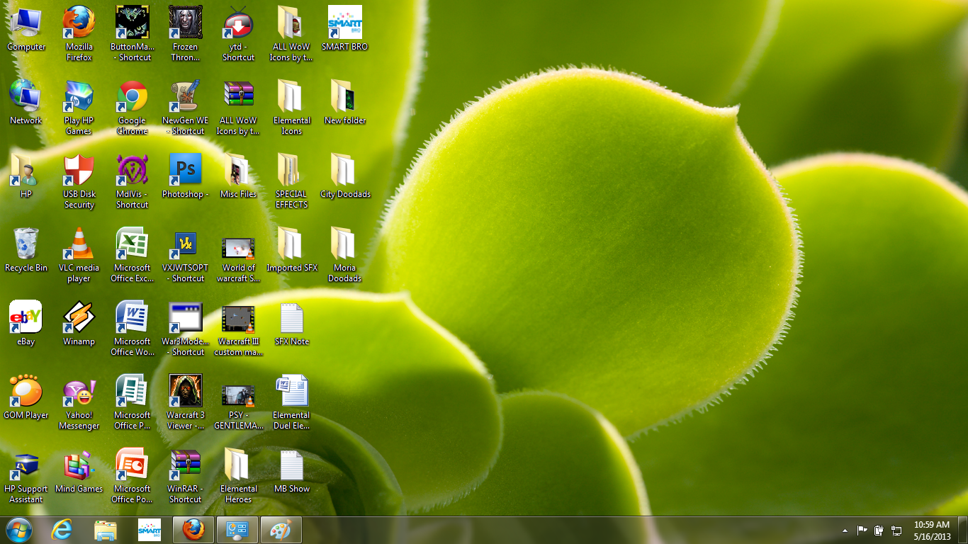Select the Photoshop desktop shortcut

(x=186, y=176)
